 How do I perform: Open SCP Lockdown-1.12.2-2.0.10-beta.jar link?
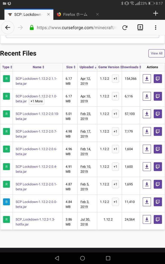point(37,116)
